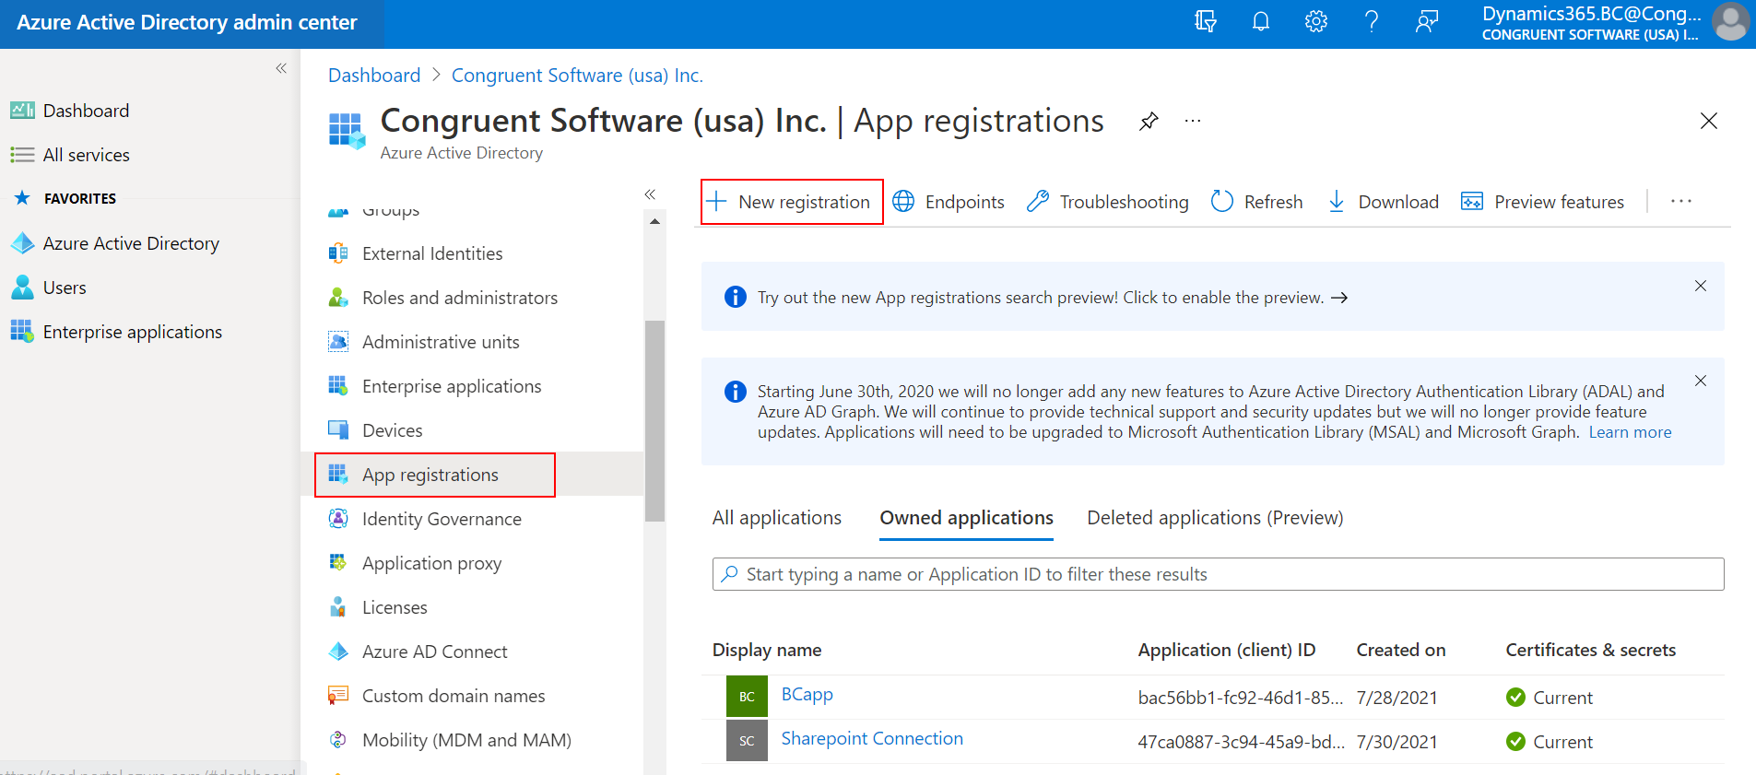Switch to the All applications tab
This screenshot has width=1756, height=775.
tap(777, 518)
